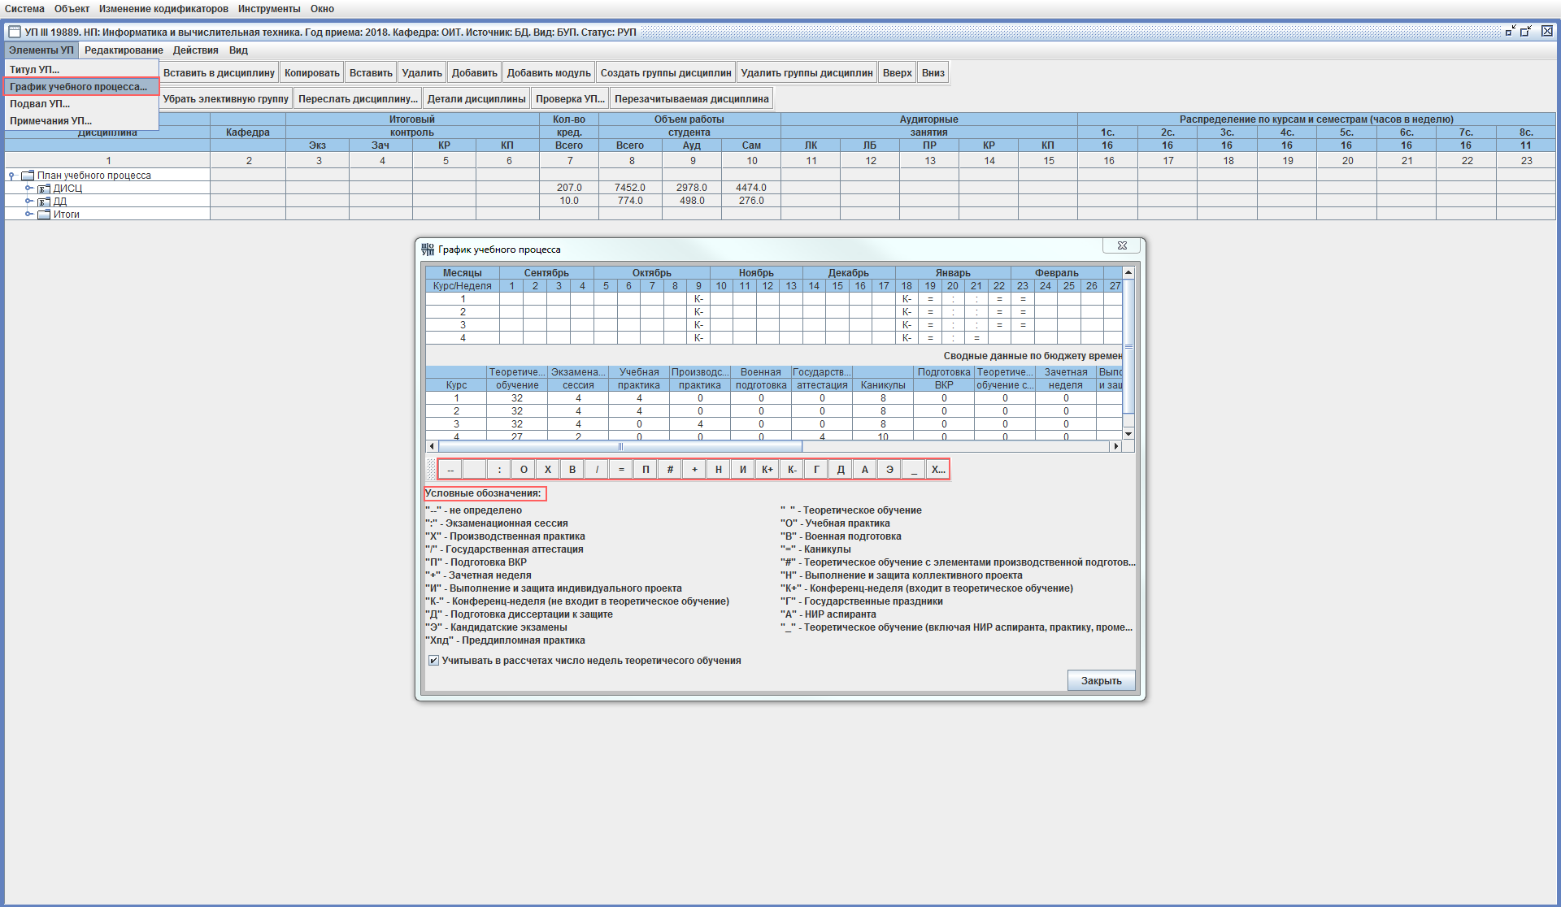The height and width of the screenshot is (907, 1561).
Task: Click the horizontal scrollbar thumb in the schedule dialog
Action: point(620,446)
